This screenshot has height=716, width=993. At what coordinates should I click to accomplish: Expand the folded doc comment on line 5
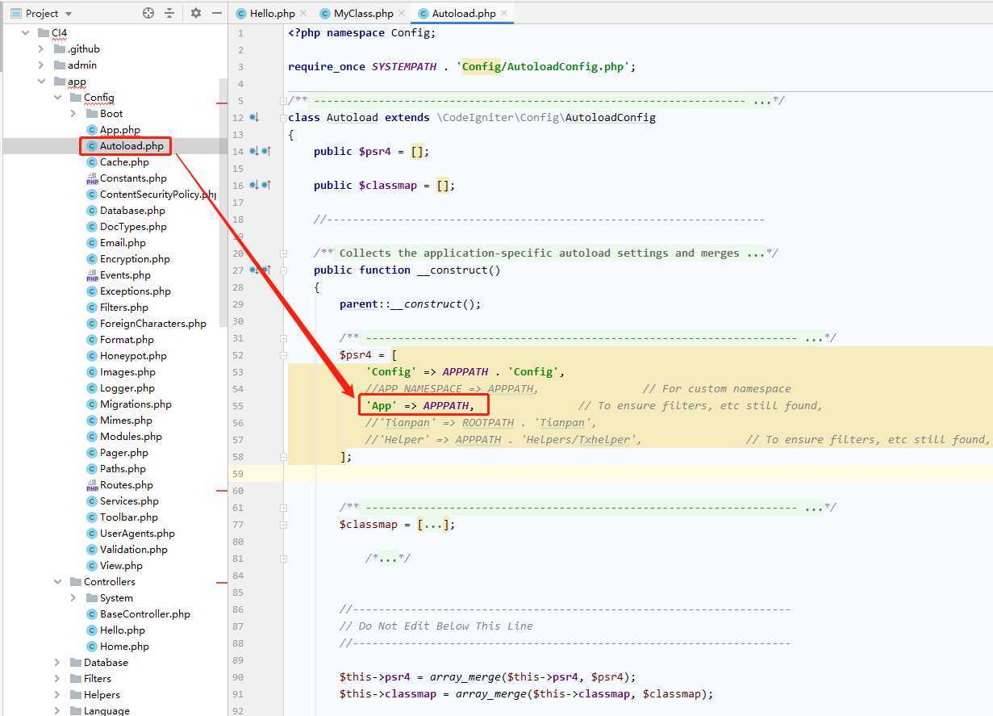click(x=283, y=101)
